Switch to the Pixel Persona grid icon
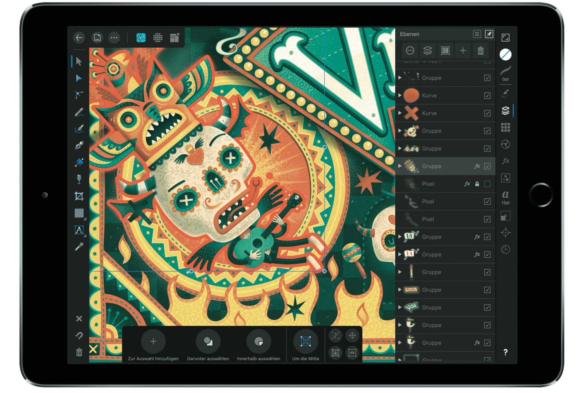The image size is (586, 393). point(158,37)
